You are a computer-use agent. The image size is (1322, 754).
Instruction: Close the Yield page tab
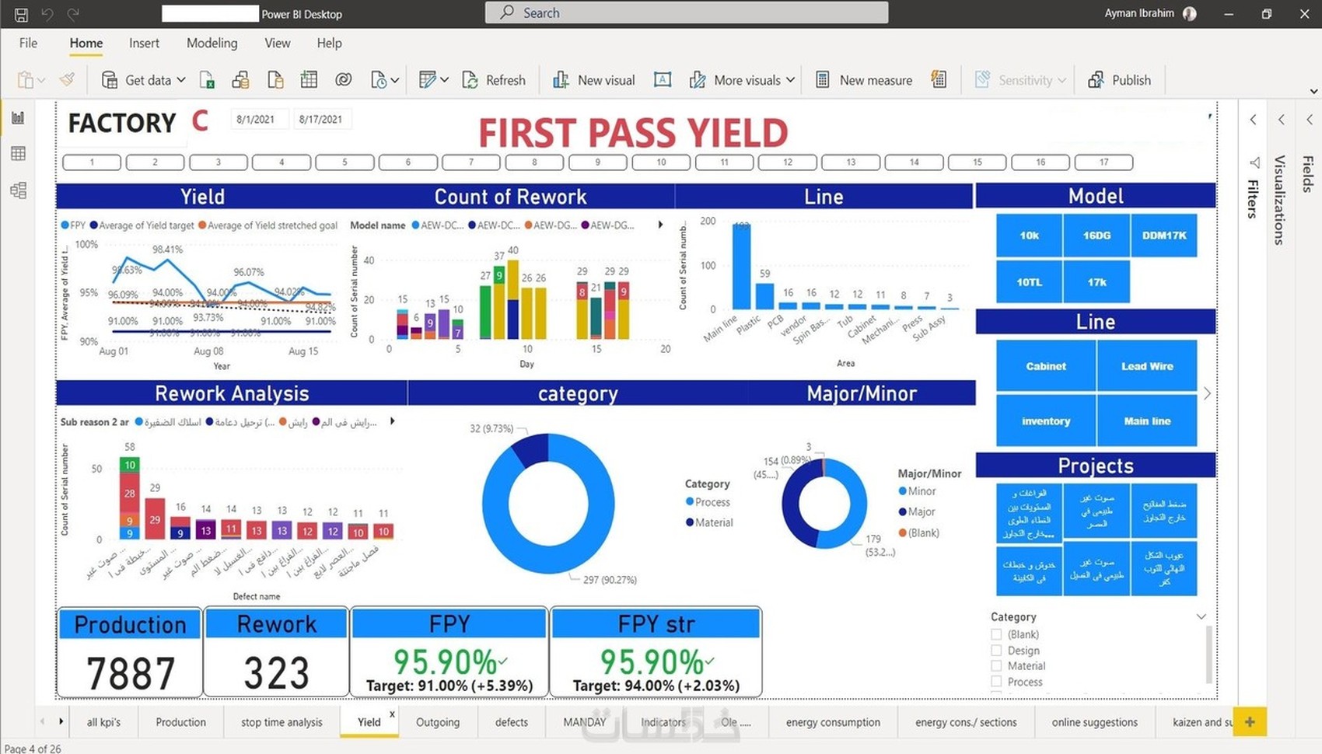click(392, 714)
